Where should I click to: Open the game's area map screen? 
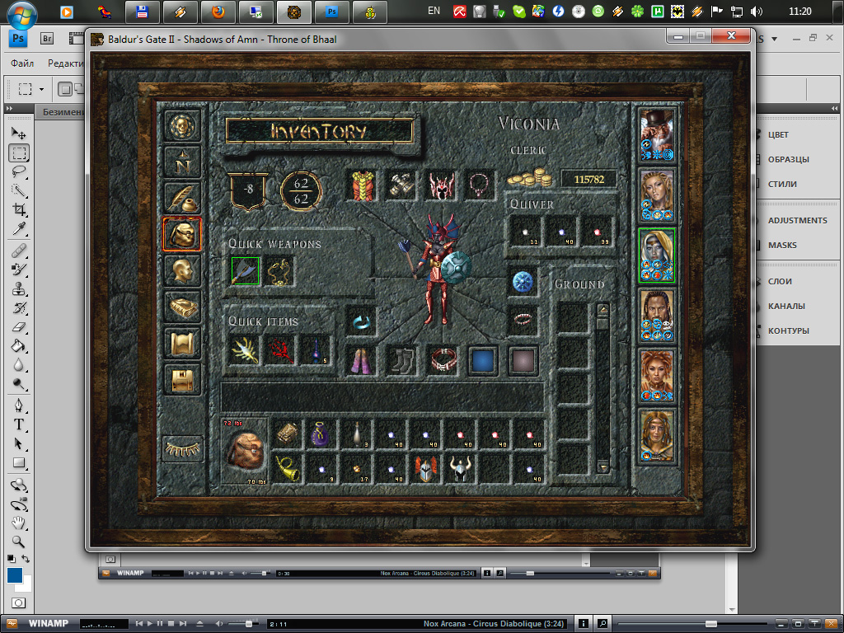point(182,162)
